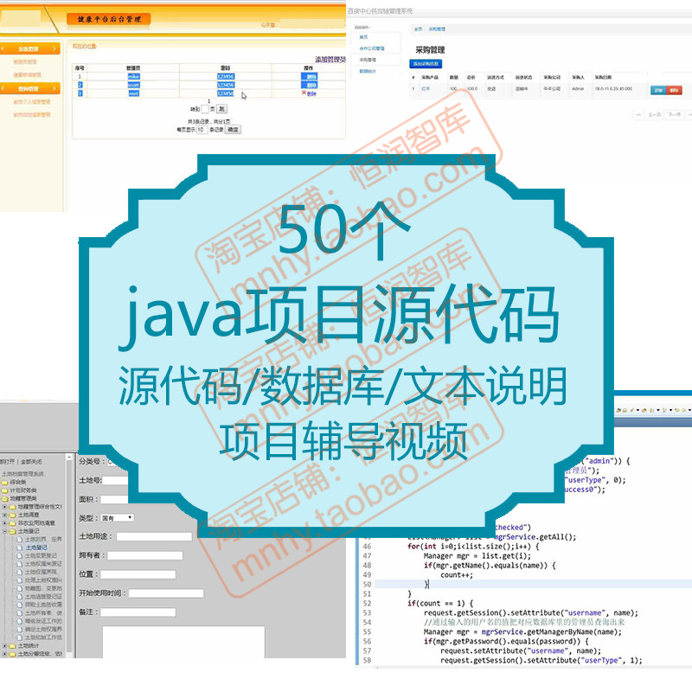Select the 'mike' administrator cell
The height and width of the screenshot is (692, 692).
[x=133, y=76]
